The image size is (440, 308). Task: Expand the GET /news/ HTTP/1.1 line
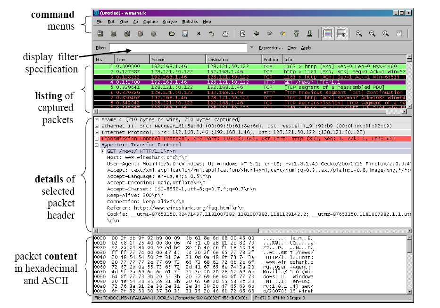click(x=103, y=151)
